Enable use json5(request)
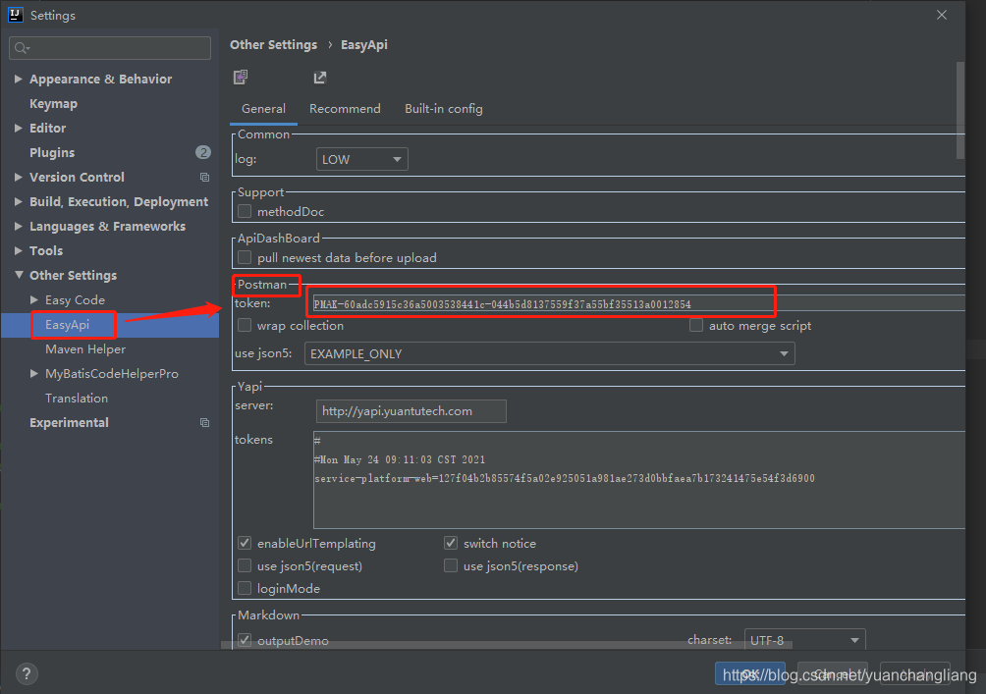The width and height of the screenshot is (986, 694). 245,565
